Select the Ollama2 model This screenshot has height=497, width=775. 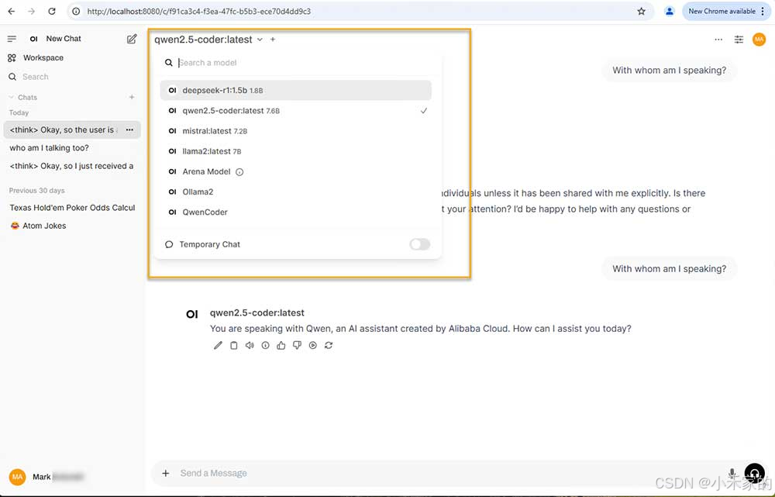(295, 192)
